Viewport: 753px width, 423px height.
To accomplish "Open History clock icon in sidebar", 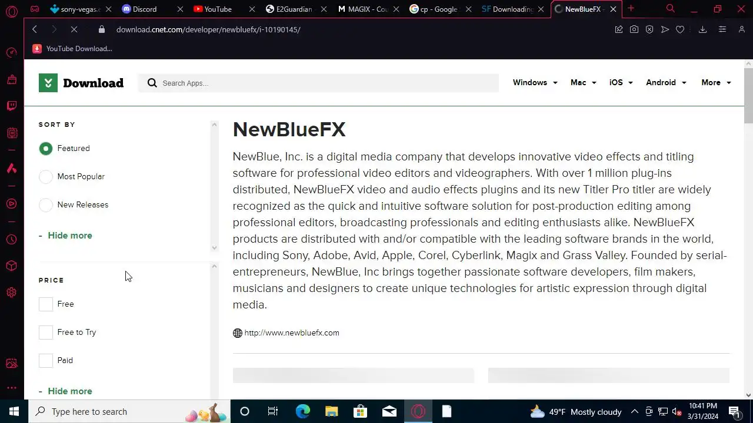I will [x=12, y=240].
